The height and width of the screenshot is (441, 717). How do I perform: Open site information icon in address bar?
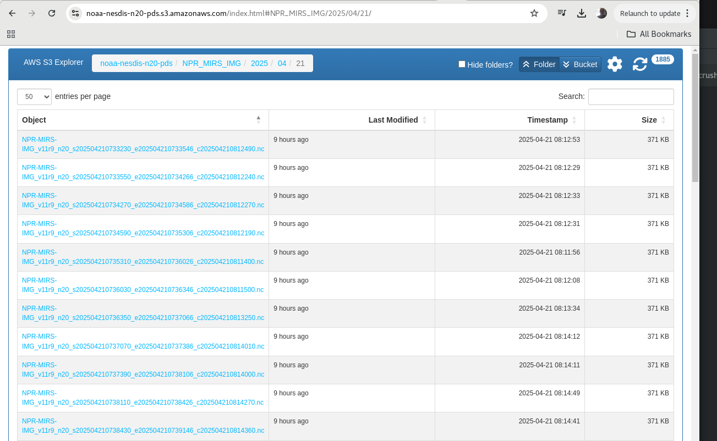coord(76,13)
